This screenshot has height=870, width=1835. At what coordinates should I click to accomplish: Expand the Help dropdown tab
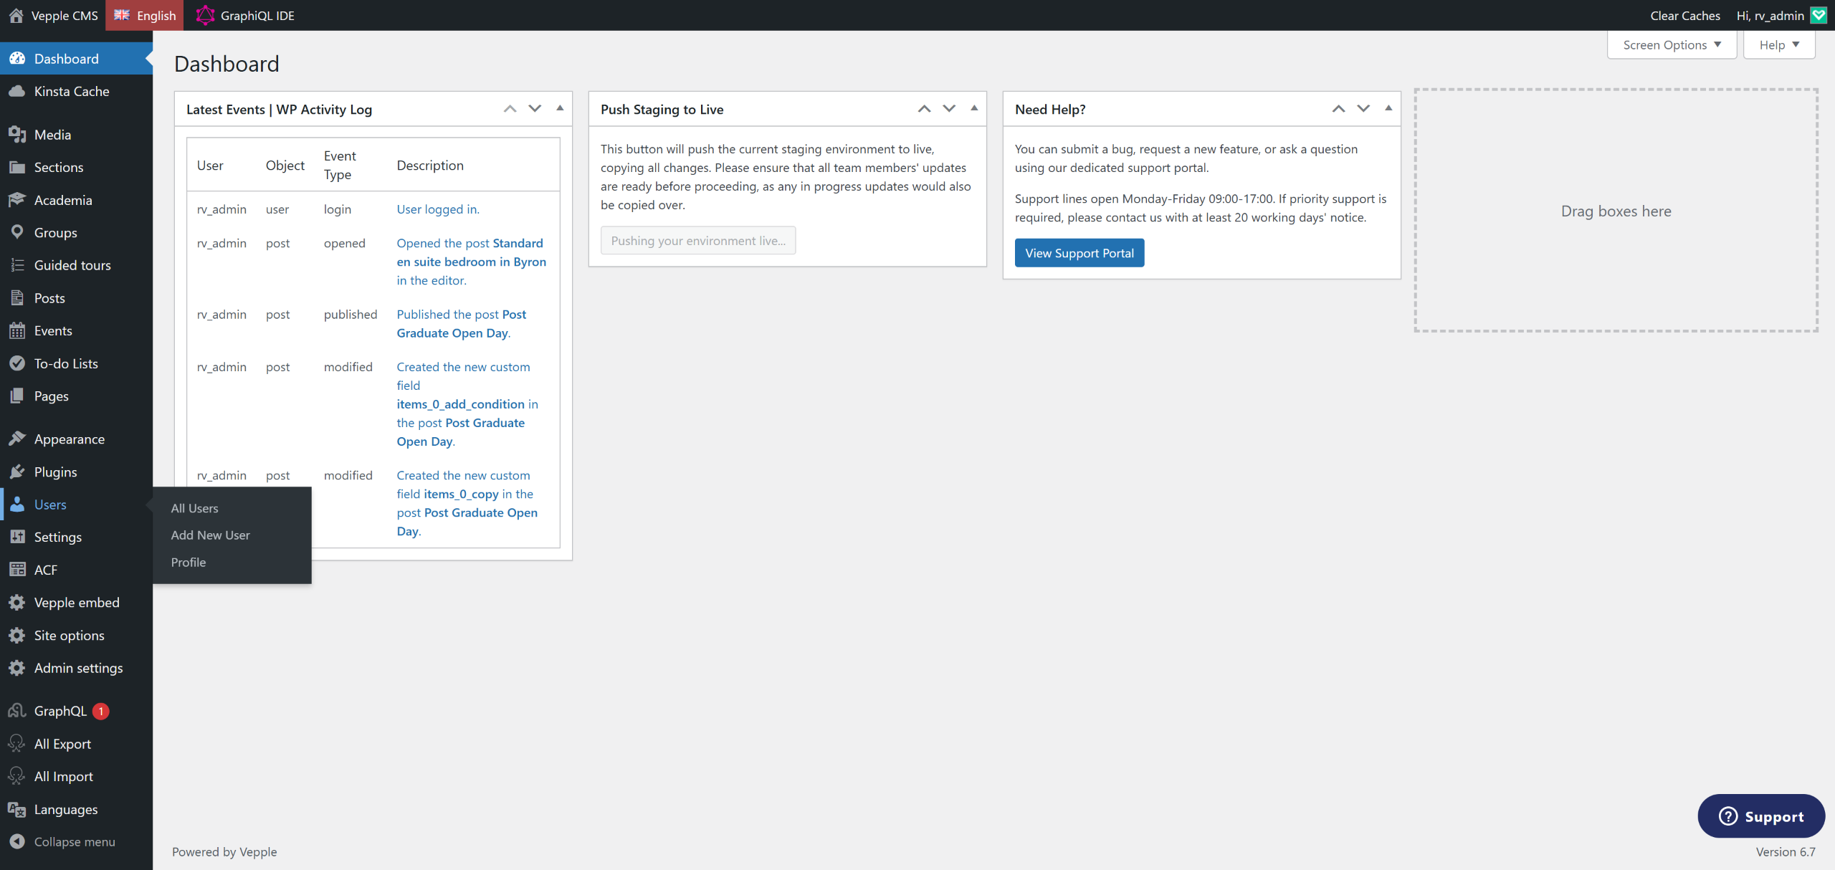point(1778,45)
